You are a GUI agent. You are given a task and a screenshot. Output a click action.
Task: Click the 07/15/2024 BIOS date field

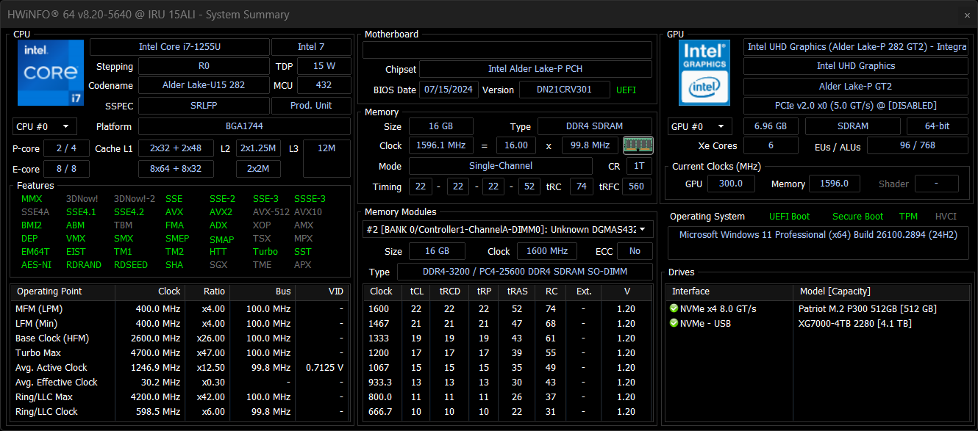449,90
